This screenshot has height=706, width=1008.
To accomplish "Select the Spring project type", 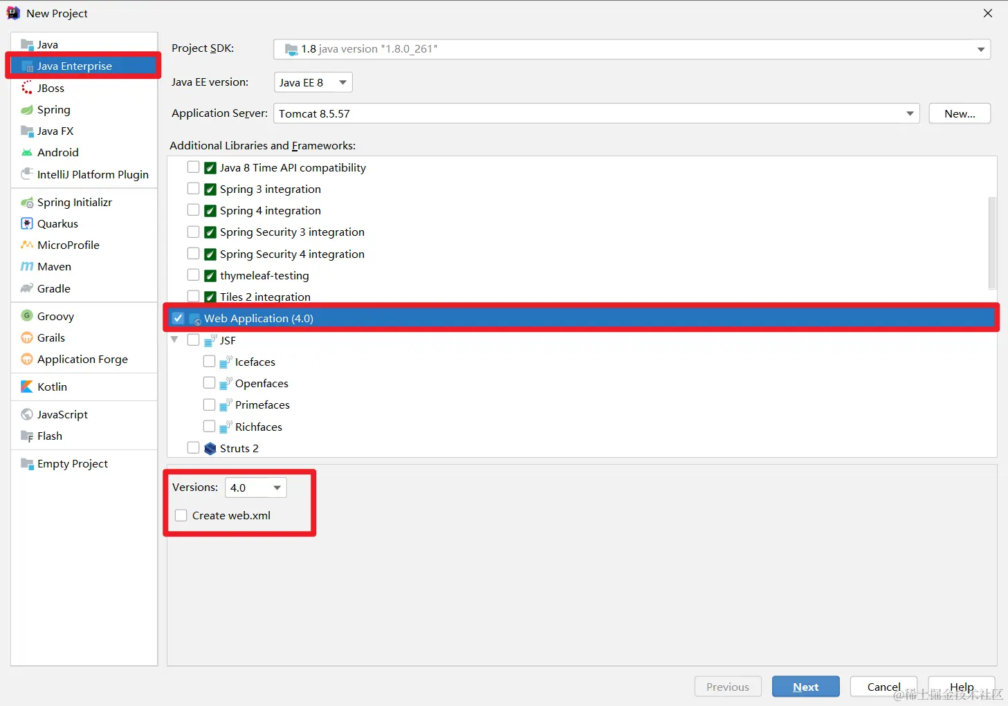I will pyautogui.click(x=84, y=109).
